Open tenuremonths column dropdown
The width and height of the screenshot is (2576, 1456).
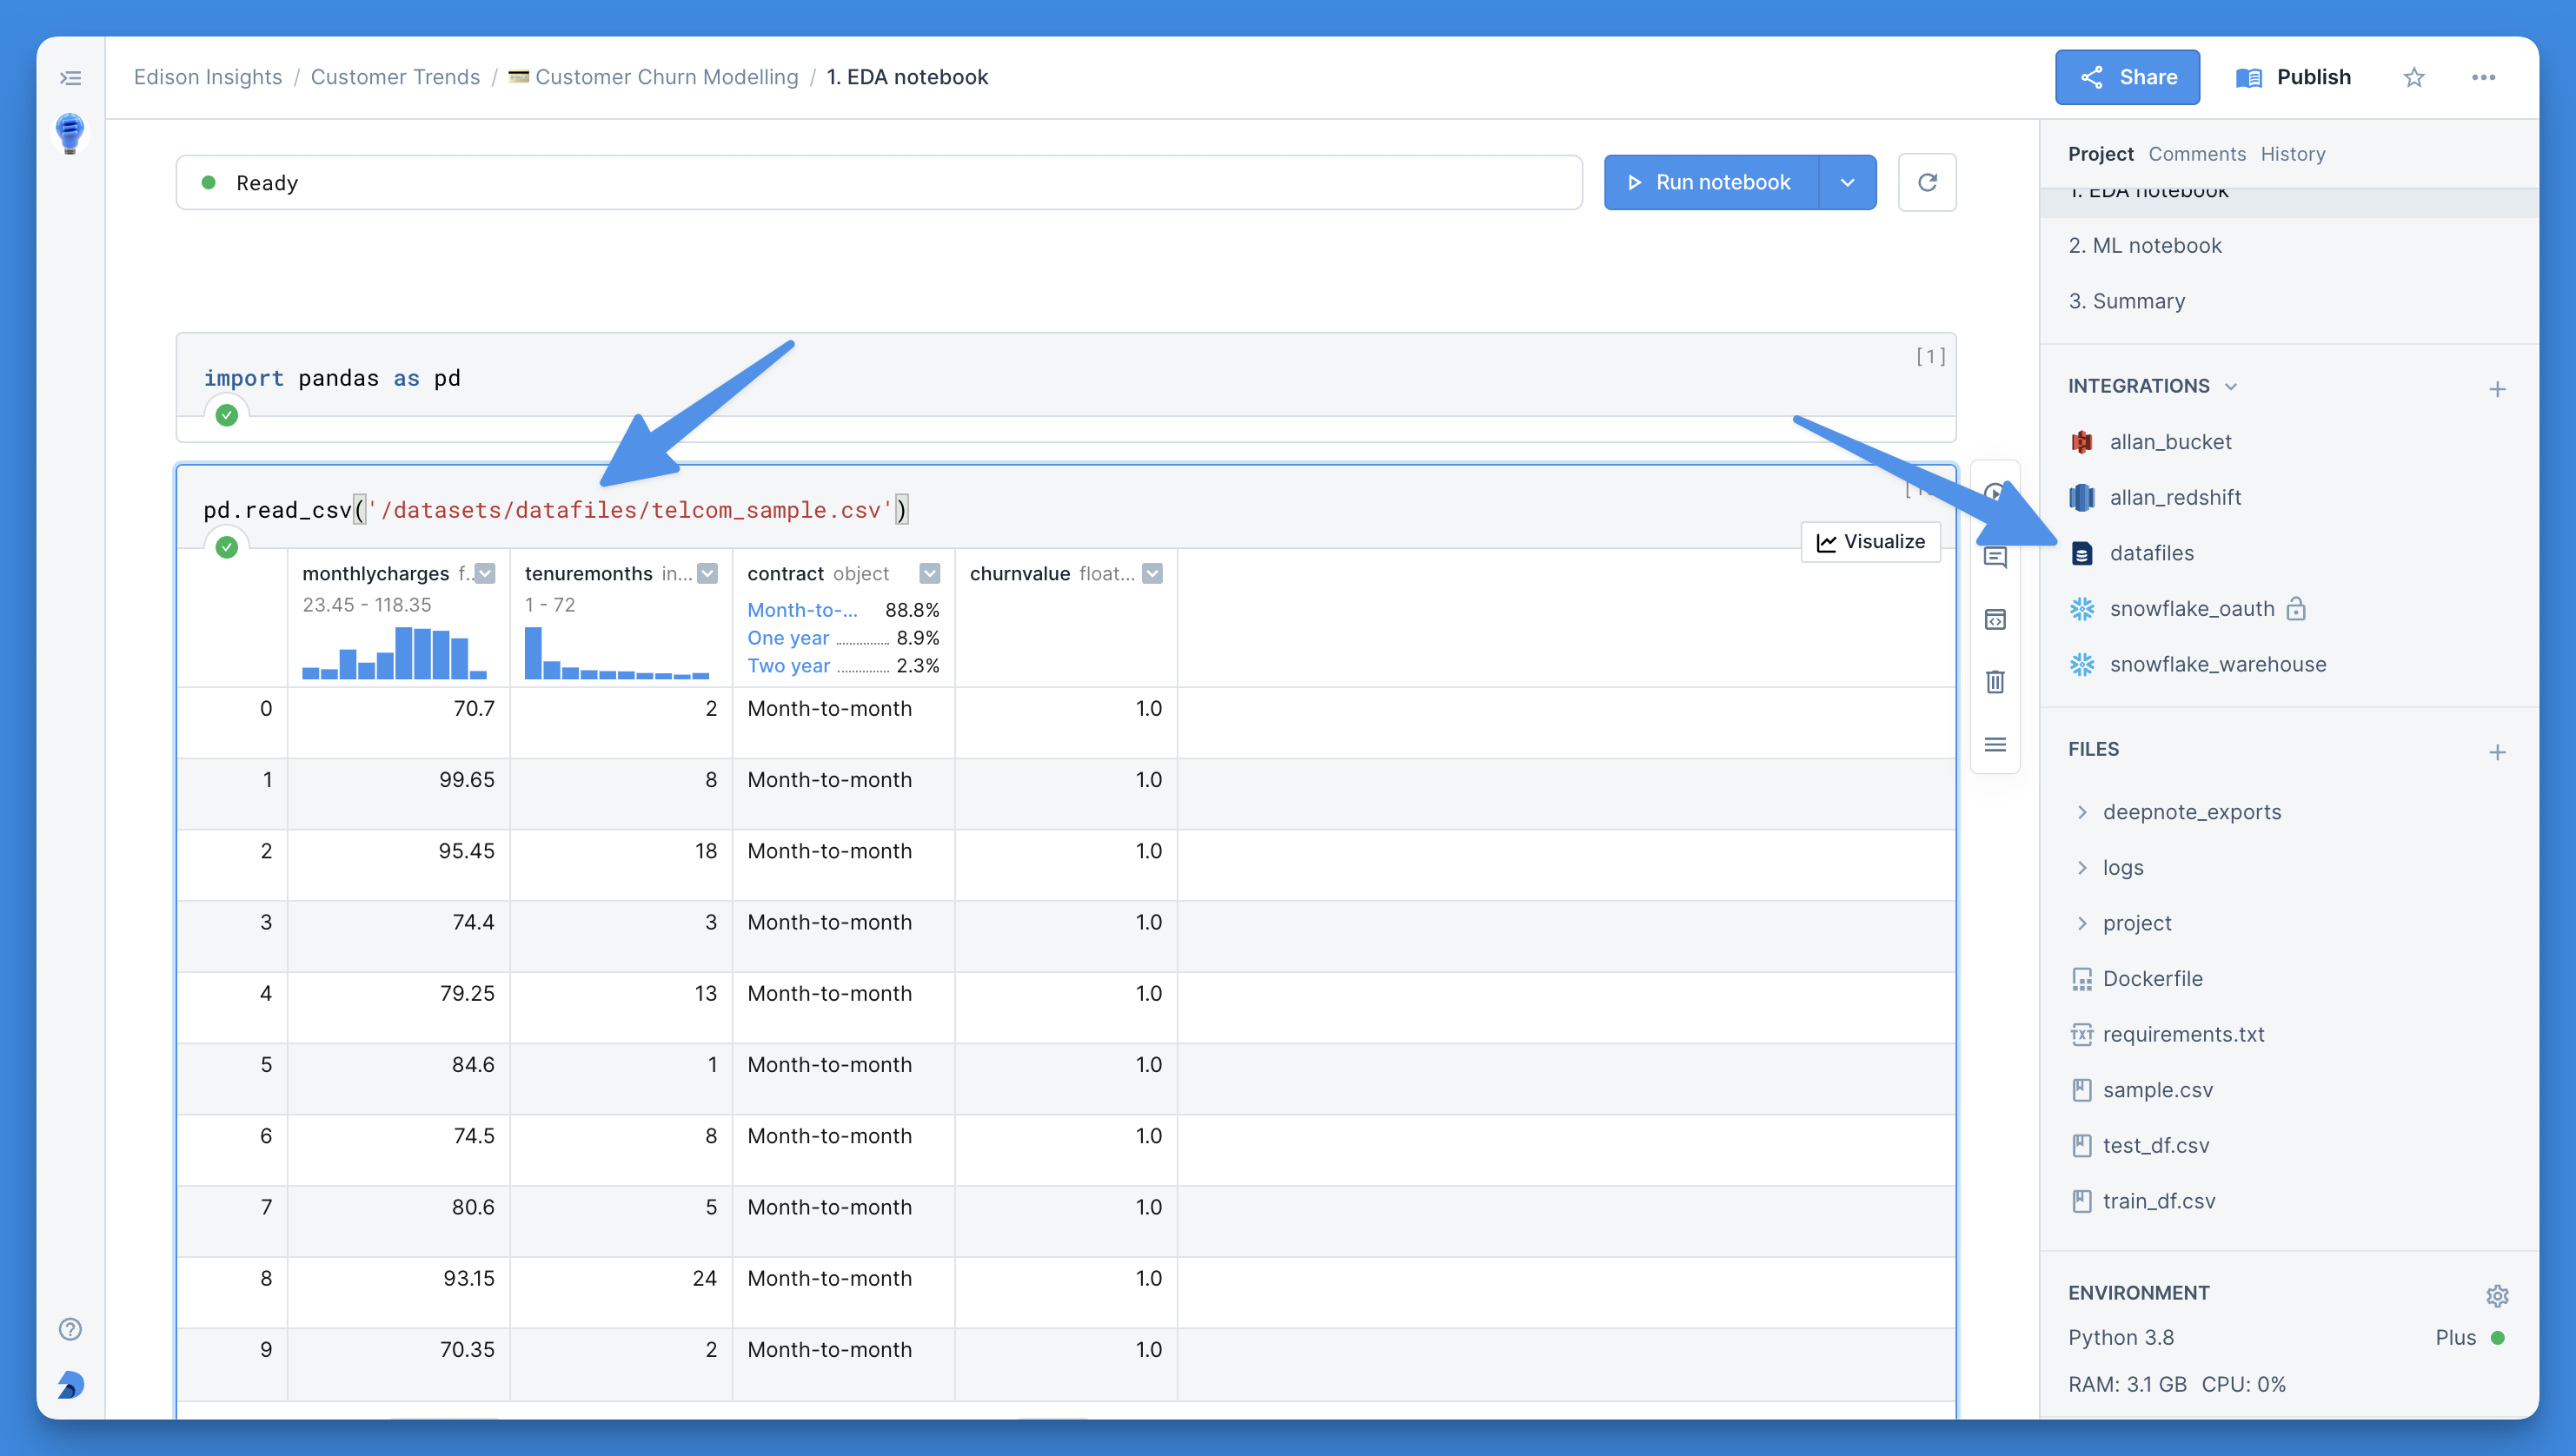click(x=707, y=573)
